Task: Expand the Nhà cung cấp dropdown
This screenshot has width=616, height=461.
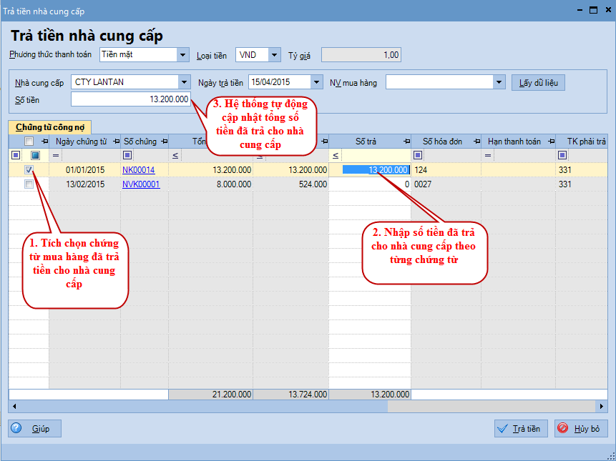Action: point(185,82)
